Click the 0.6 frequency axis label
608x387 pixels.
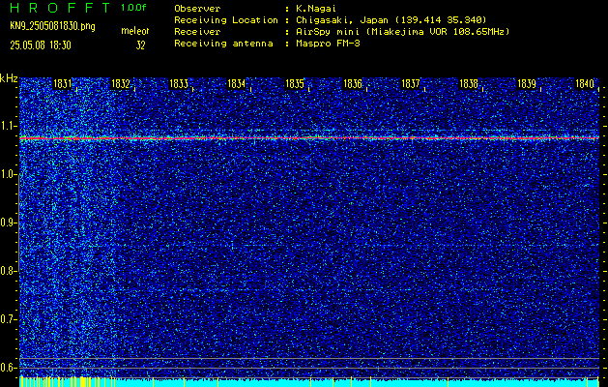pyautogui.click(x=8, y=368)
